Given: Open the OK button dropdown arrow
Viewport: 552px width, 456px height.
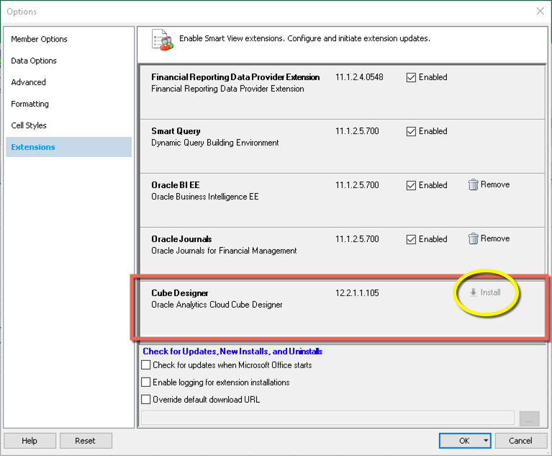Looking at the screenshot, I should click(487, 441).
